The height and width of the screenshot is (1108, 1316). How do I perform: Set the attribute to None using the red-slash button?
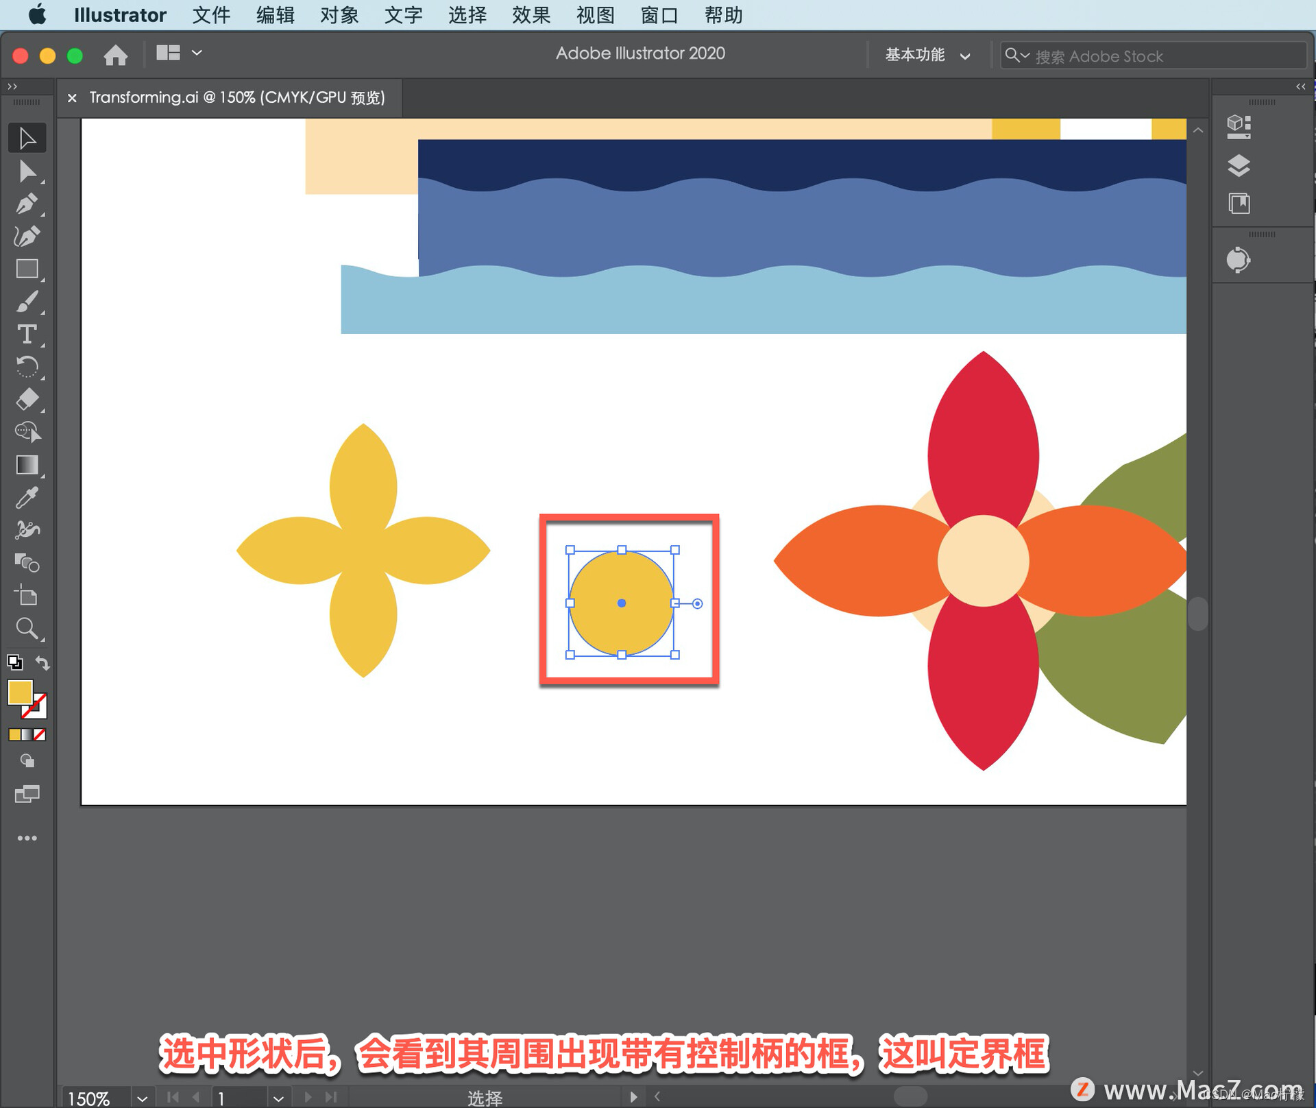click(x=40, y=734)
